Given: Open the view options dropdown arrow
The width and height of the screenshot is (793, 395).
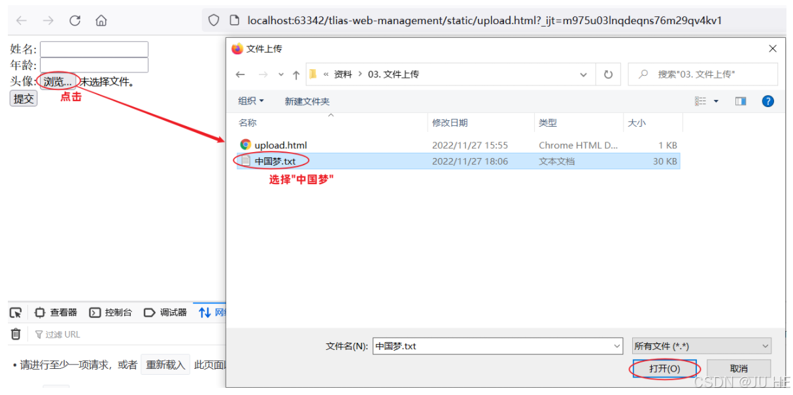Looking at the screenshot, I should 716,101.
